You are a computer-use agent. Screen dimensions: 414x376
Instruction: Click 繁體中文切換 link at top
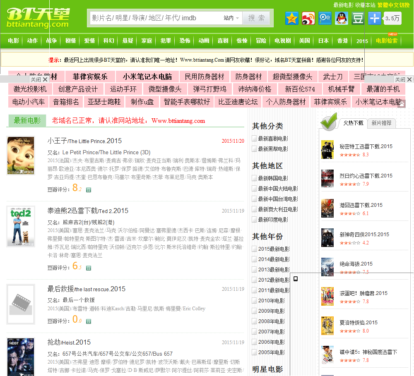[393, 5]
